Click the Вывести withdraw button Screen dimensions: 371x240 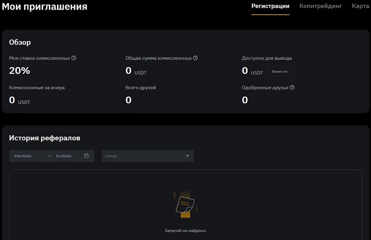pyautogui.click(x=280, y=71)
